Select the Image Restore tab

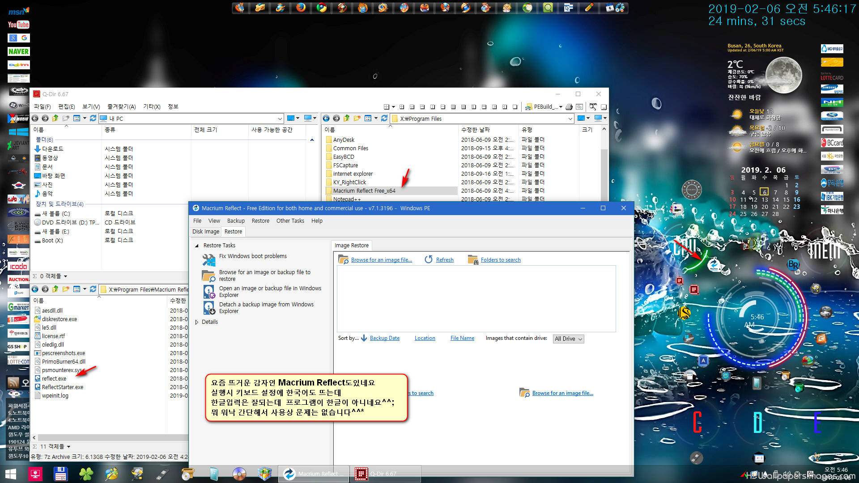pos(352,246)
